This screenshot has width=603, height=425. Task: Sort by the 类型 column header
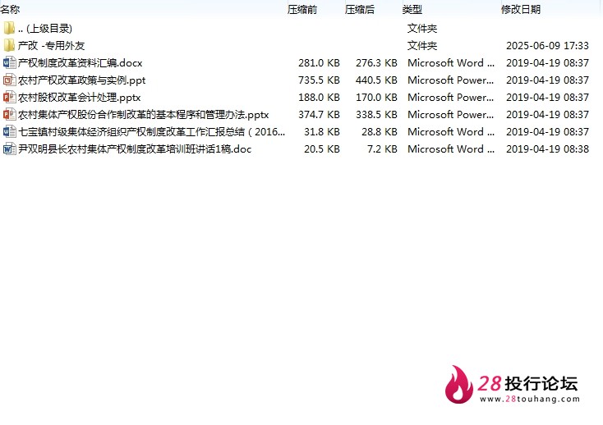tap(412, 9)
